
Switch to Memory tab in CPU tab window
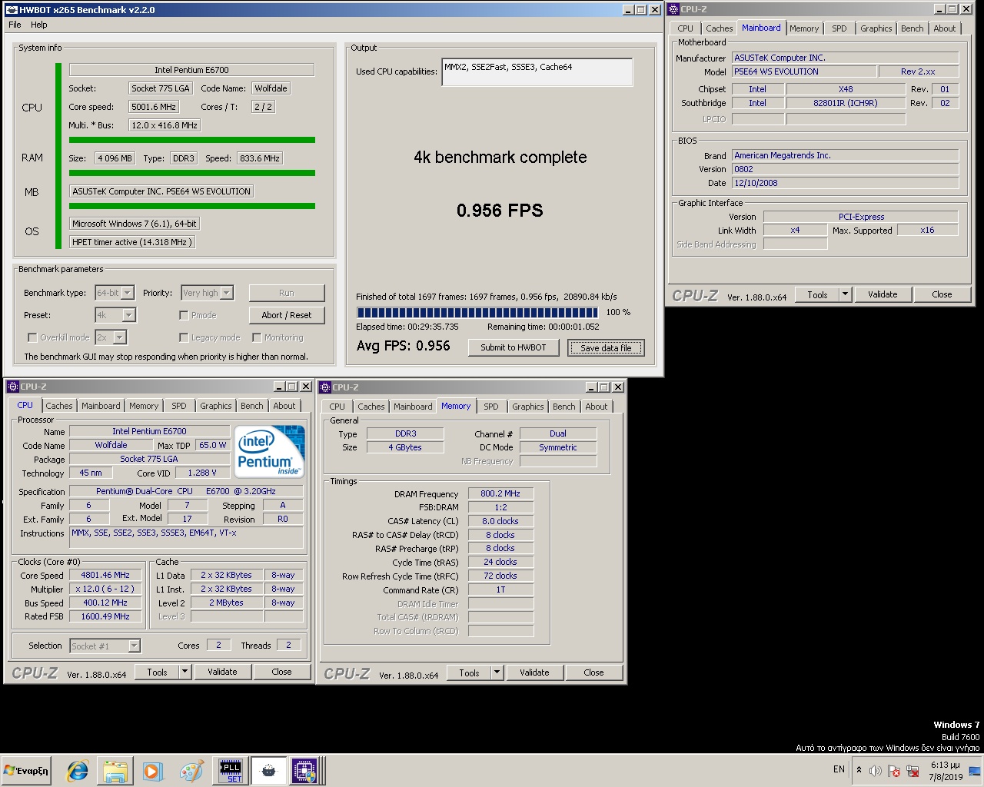[x=144, y=406]
